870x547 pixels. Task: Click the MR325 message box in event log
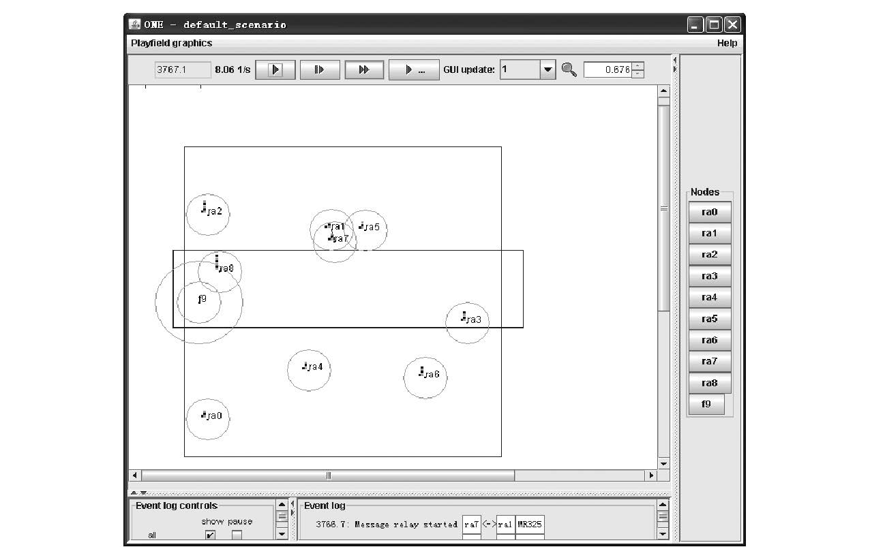pyautogui.click(x=530, y=525)
